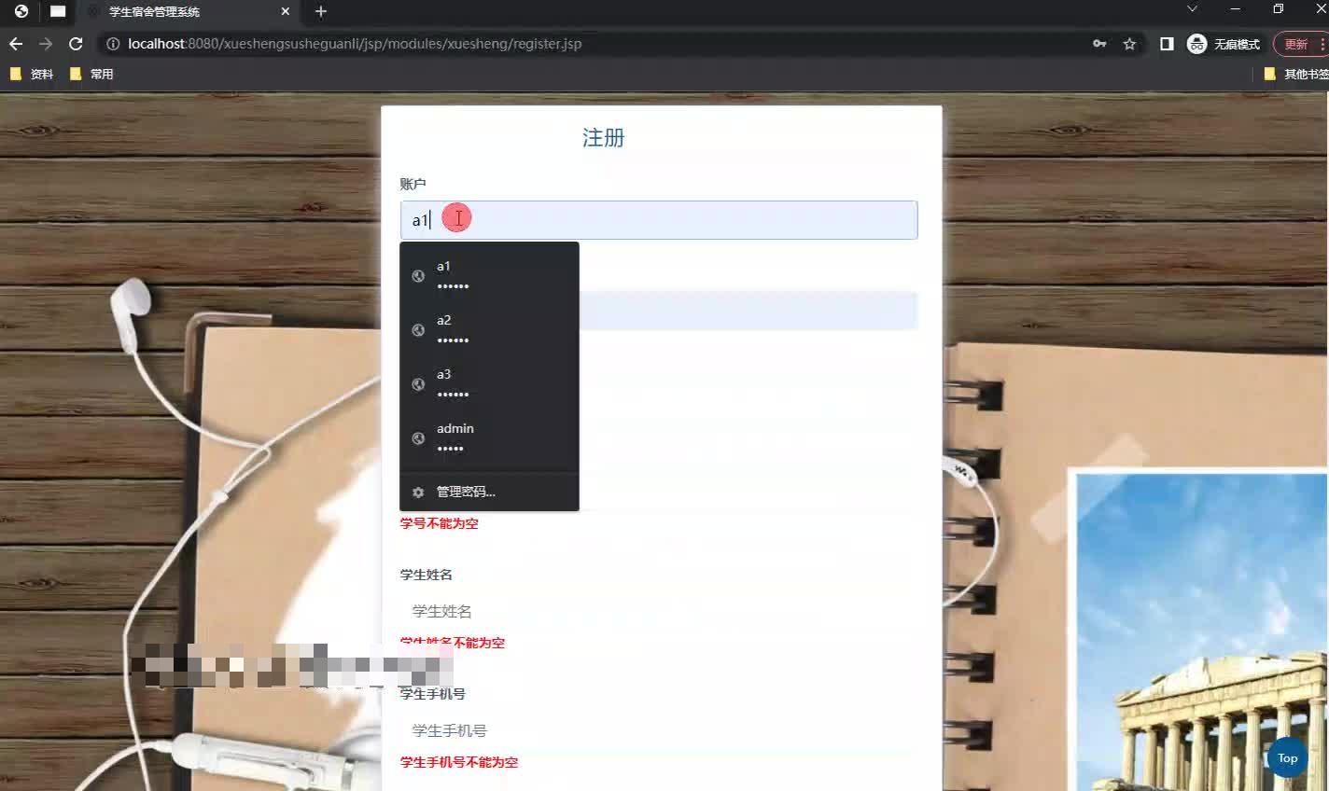Click the 学生姓名 input field
Screen dimensions: 1329x791
click(x=659, y=611)
